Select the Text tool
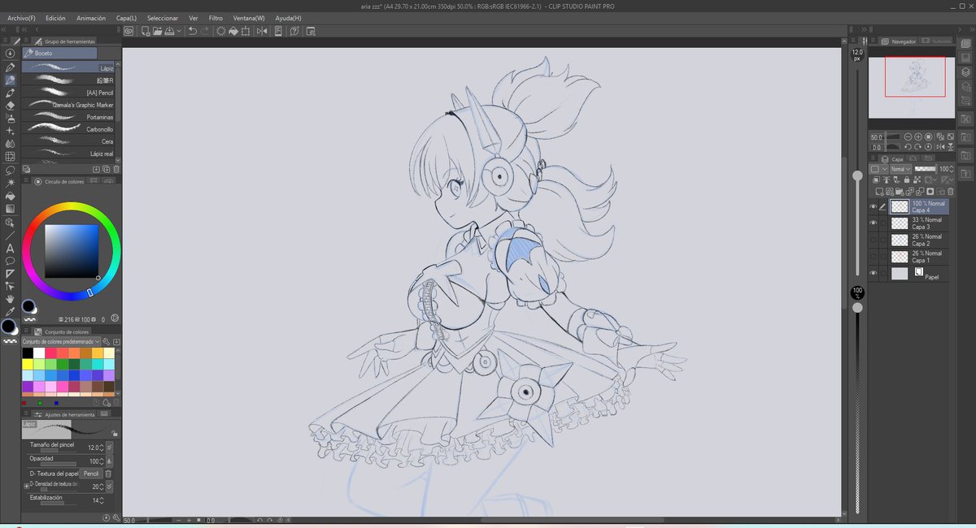 click(x=10, y=249)
